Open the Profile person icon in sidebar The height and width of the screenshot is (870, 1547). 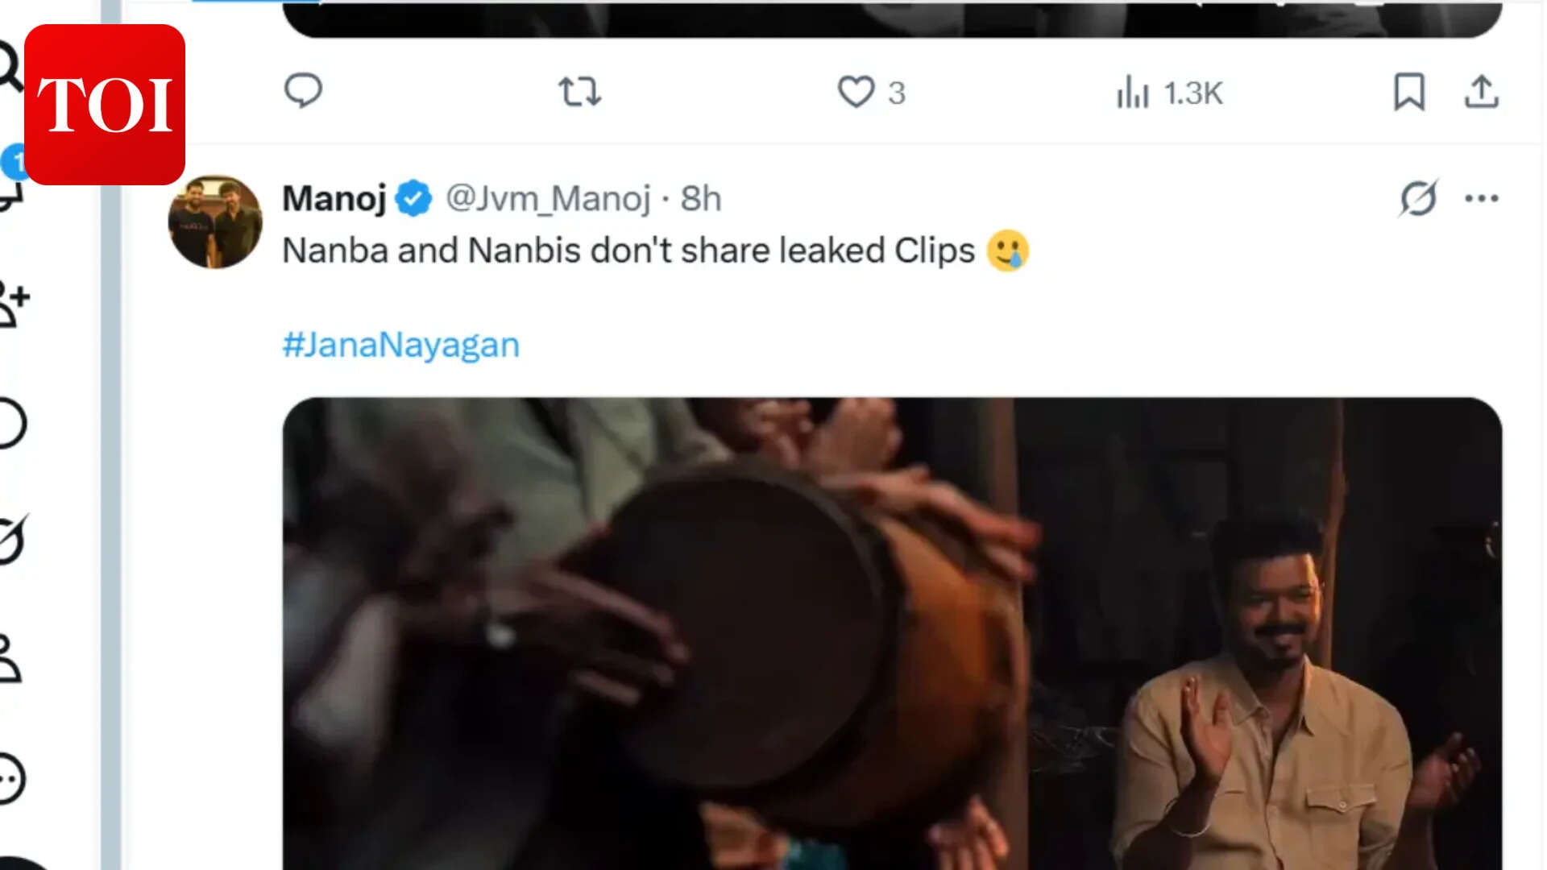coord(10,659)
